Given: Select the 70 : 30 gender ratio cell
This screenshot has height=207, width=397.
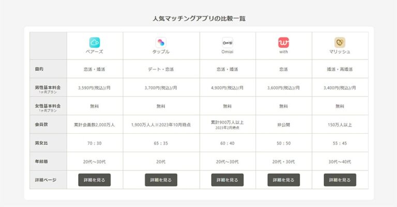Looking at the screenshot, I should click(95, 143).
